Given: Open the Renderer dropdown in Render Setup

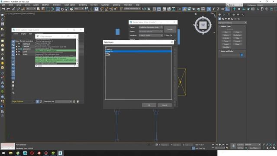Looking at the screenshot, I should coord(151,36).
